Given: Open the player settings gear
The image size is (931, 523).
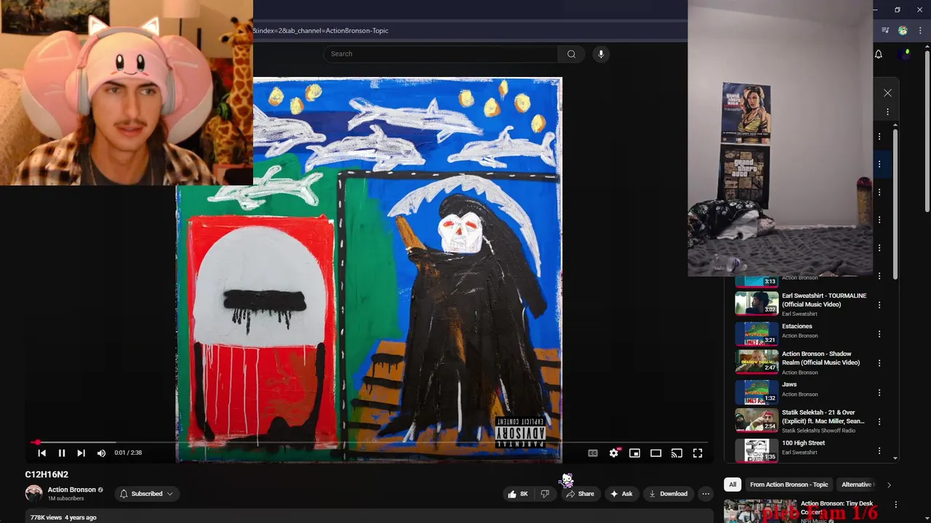Looking at the screenshot, I should tap(614, 453).
